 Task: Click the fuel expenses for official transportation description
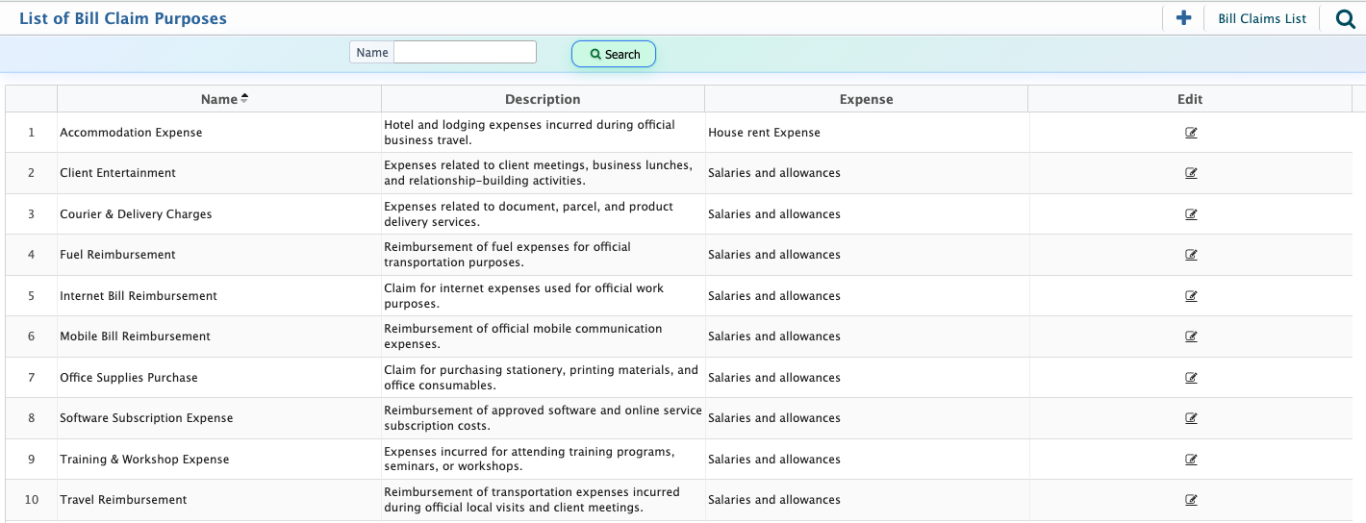543,255
